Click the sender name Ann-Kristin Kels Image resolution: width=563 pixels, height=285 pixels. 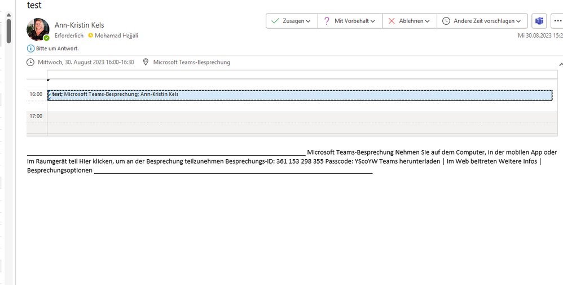coord(80,25)
